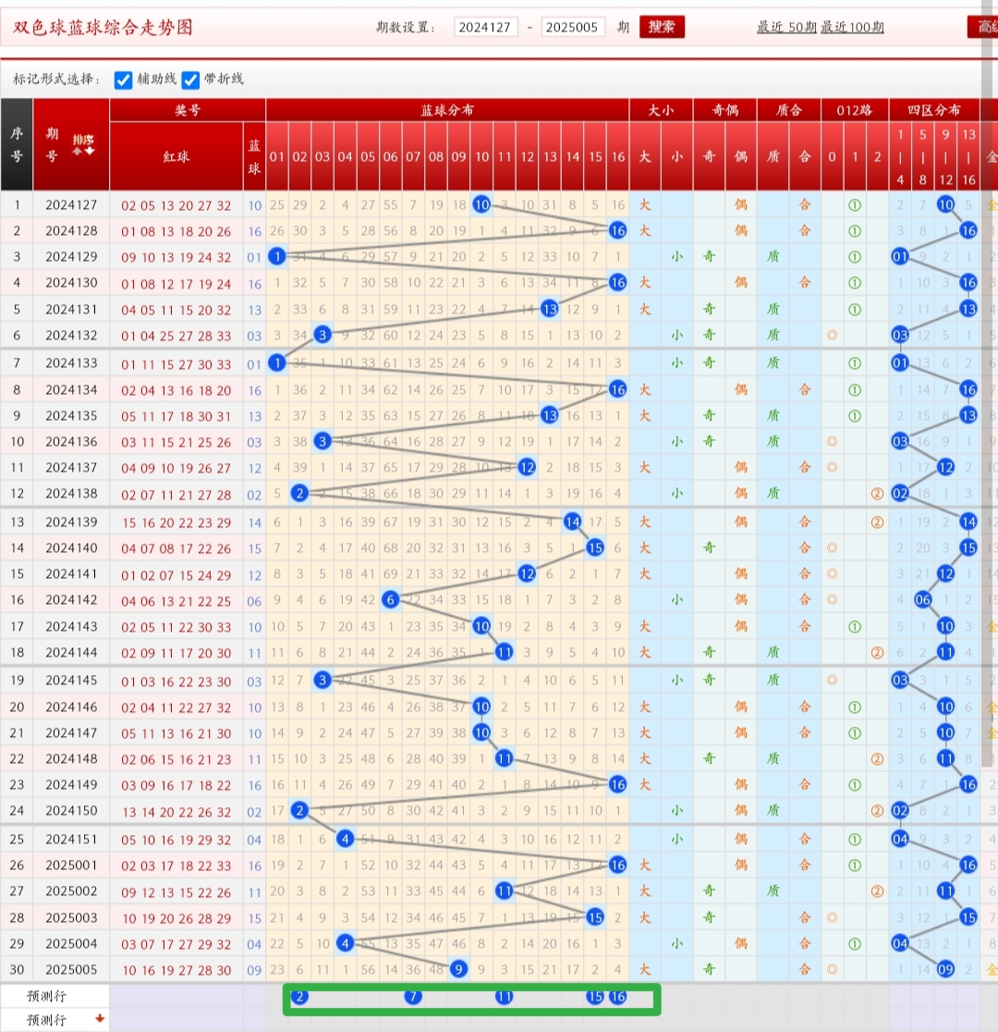Click blue ball 16 in 蓝球分布 for 2024128
This screenshot has height=1032, width=998.
point(617,230)
